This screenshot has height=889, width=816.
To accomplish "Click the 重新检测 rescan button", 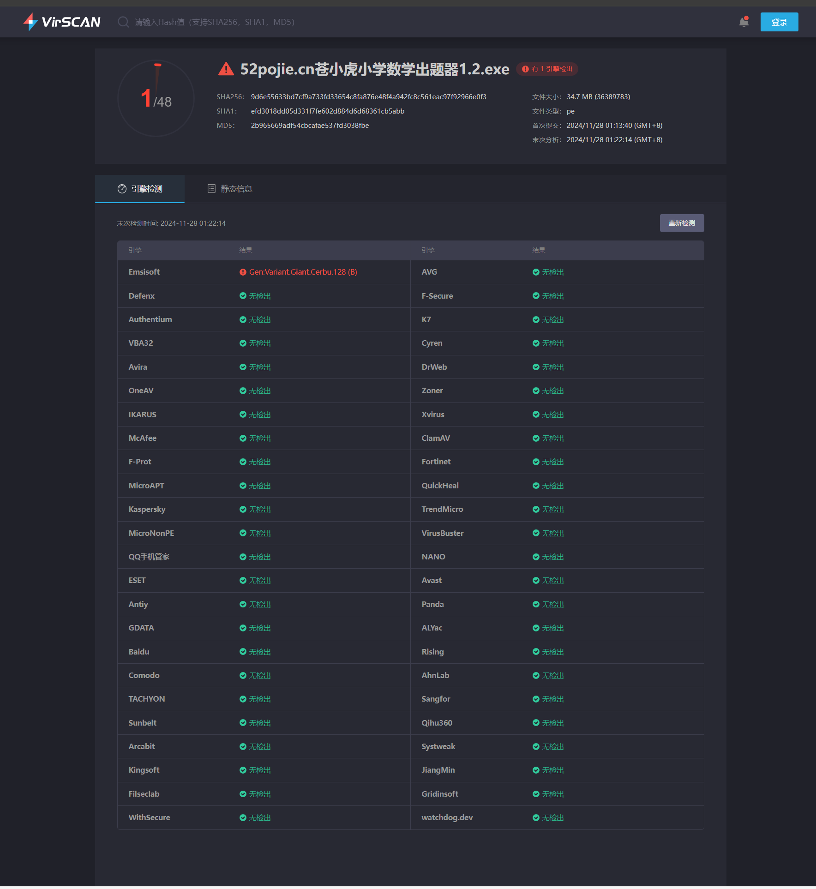I will [681, 223].
